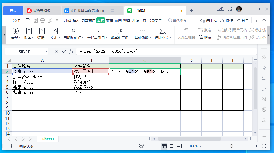Open a new tab with plus icon
Viewport: 274px width, 153px height.
tap(191, 11)
